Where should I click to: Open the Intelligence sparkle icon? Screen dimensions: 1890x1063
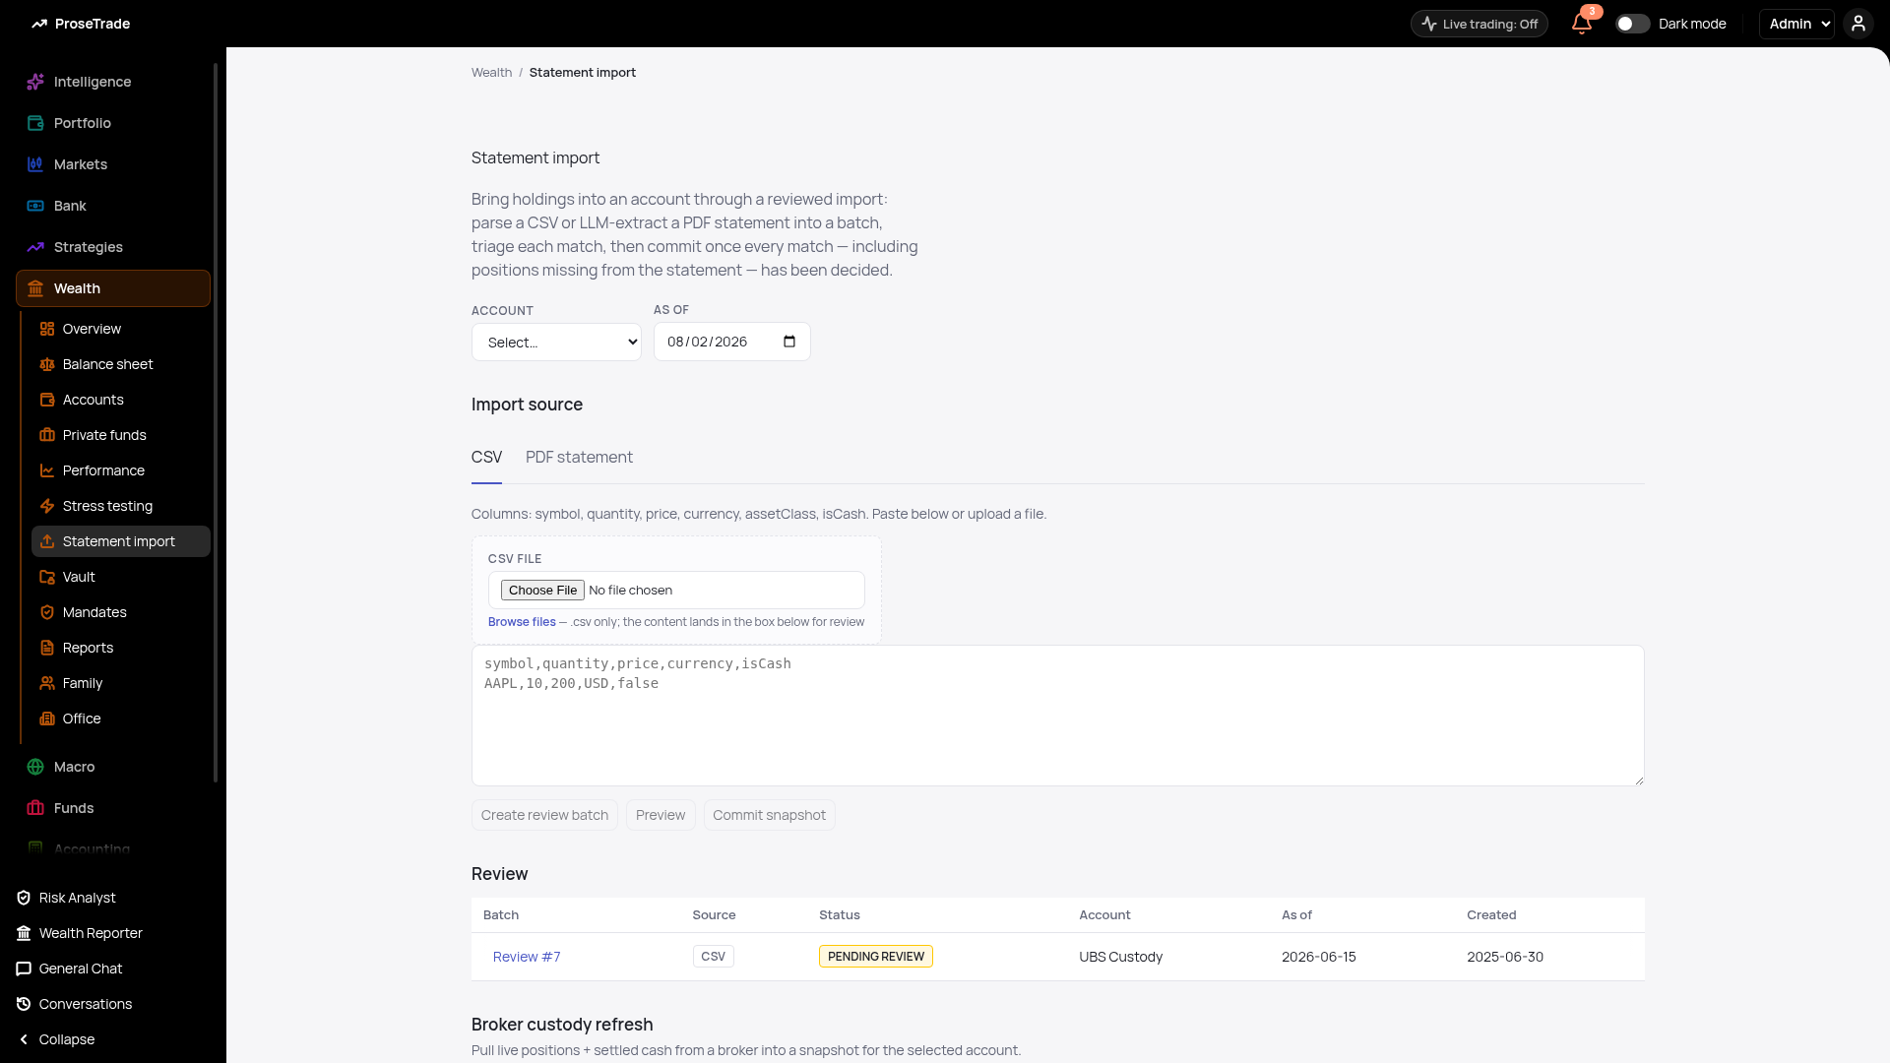click(x=35, y=82)
